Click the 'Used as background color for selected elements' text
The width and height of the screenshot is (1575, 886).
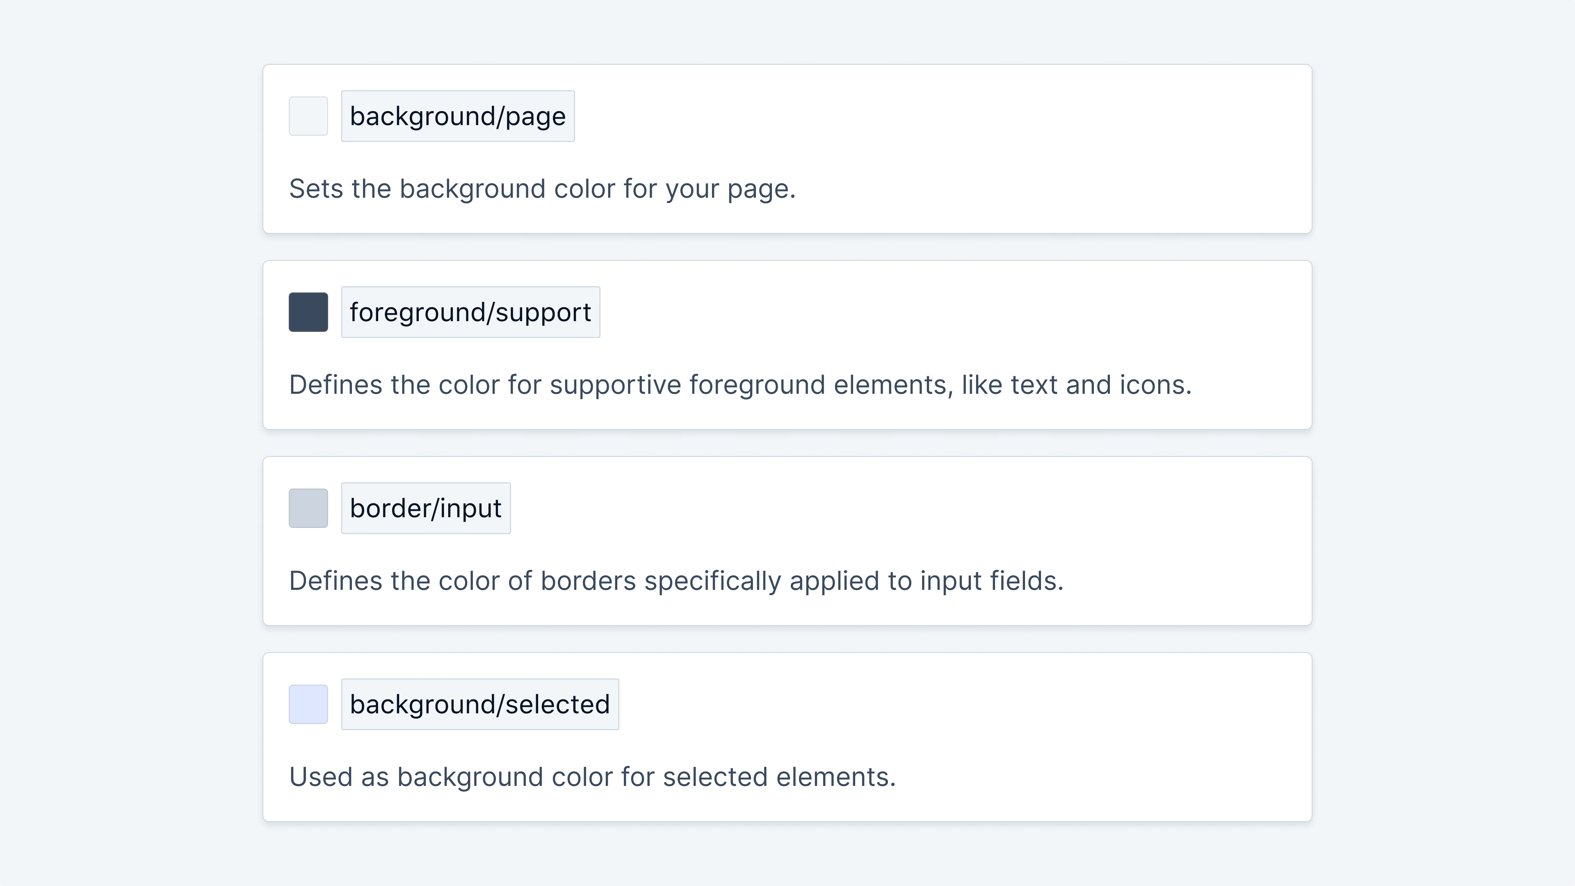pyautogui.click(x=592, y=777)
